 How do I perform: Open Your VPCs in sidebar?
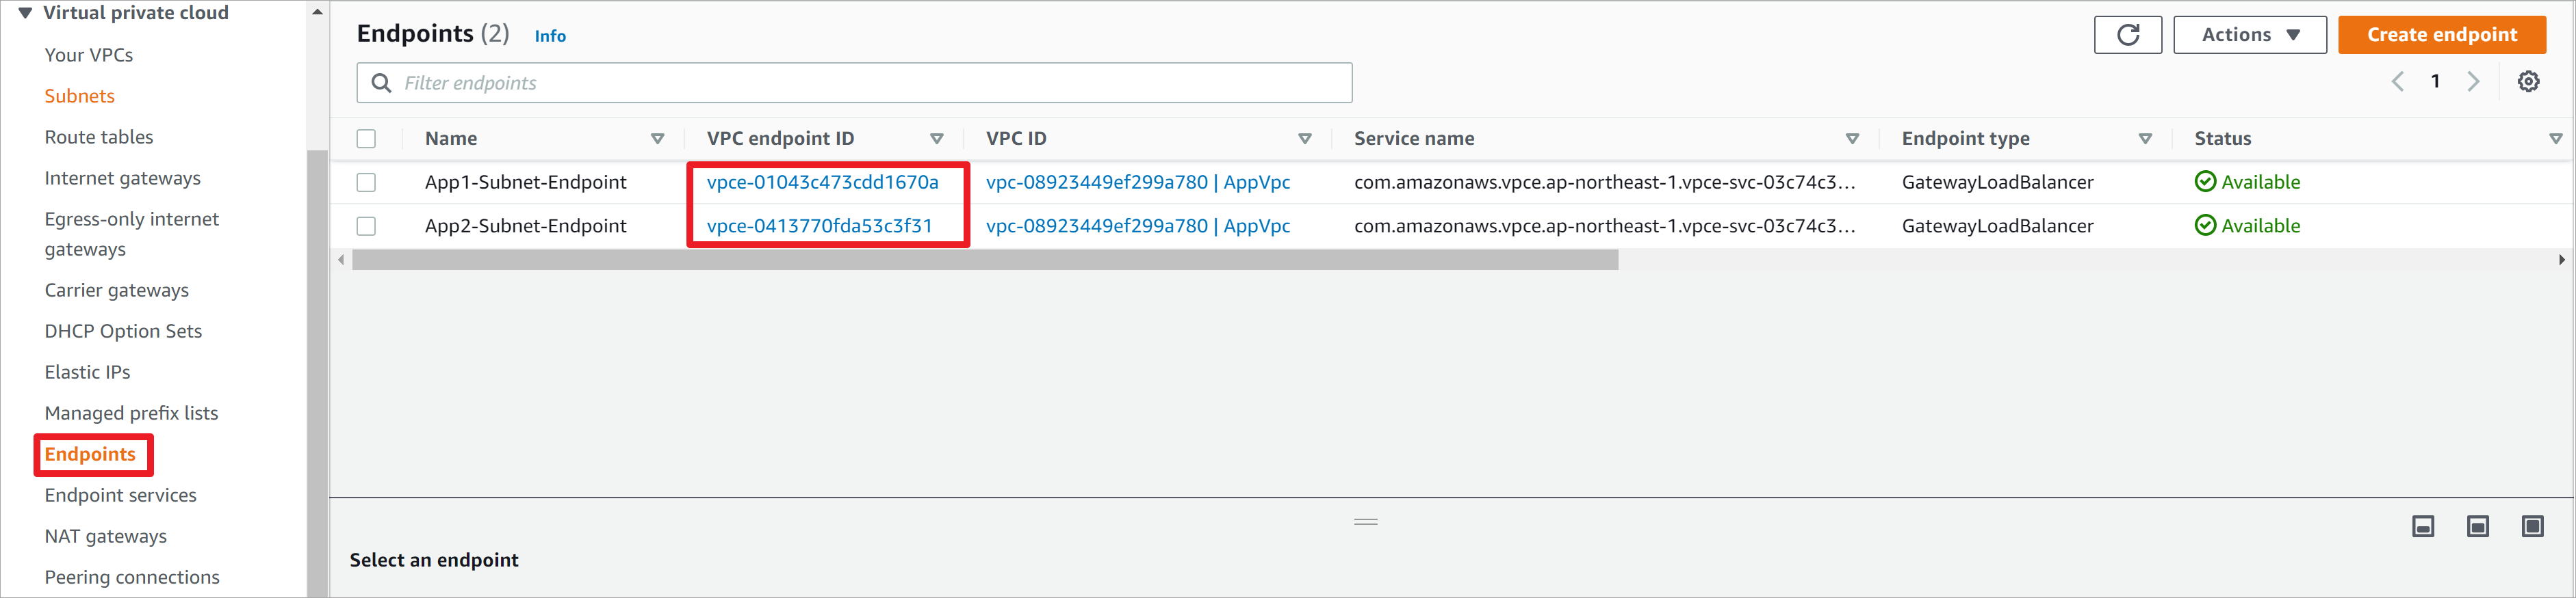coord(89,55)
